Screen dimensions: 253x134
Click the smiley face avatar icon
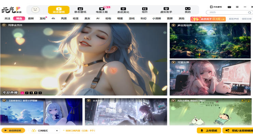point(36,10)
